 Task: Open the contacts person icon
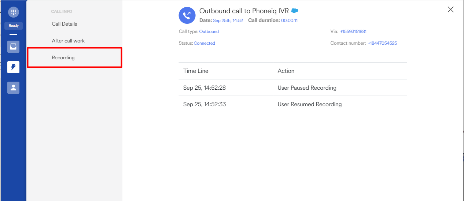14,88
